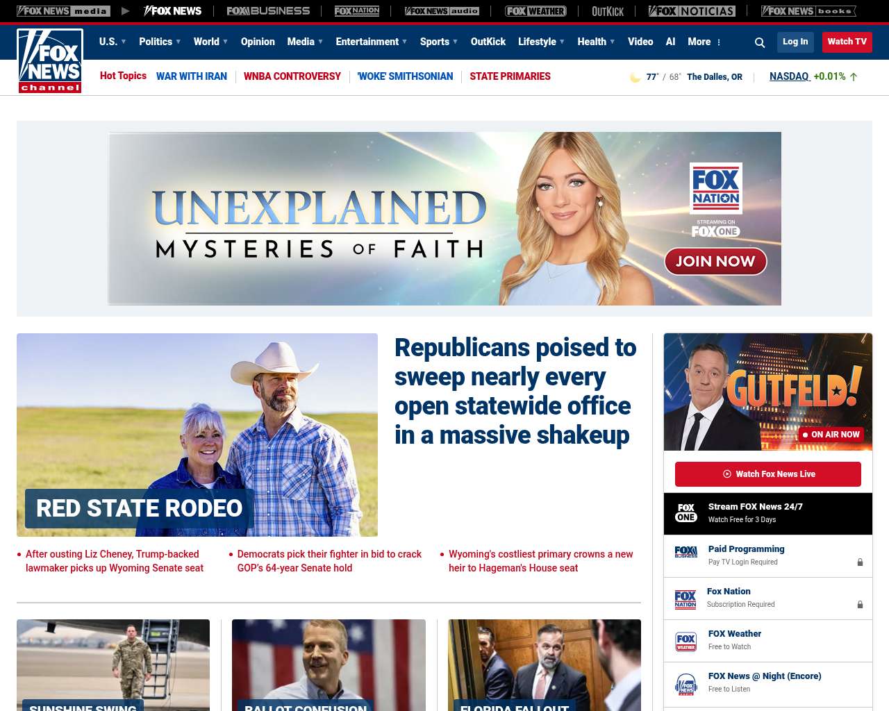Click the Fox Weather icon in sidebar list
Image resolution: width=889 pixels, height=711 pixels.
686,642
